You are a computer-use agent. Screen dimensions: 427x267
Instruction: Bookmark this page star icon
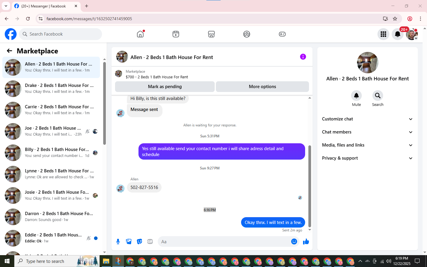pos(395,19)
